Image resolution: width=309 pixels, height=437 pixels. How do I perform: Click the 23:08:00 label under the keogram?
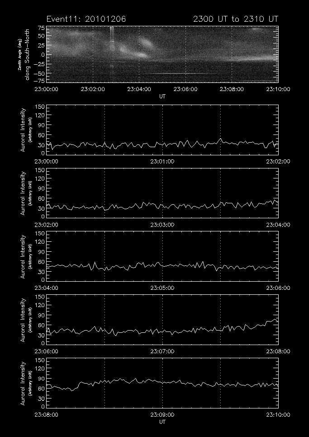pyautogui.click(x=232, y=89)
